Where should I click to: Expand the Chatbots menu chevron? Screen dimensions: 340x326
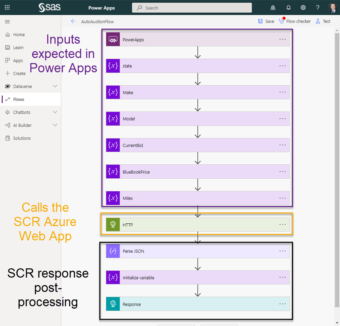[x=55, y=112]
